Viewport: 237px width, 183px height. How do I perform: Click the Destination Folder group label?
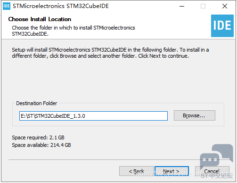37,103
